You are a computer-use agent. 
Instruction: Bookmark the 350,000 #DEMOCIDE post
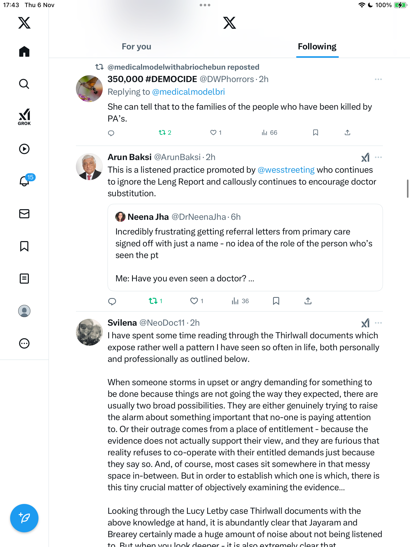point(315,132)
